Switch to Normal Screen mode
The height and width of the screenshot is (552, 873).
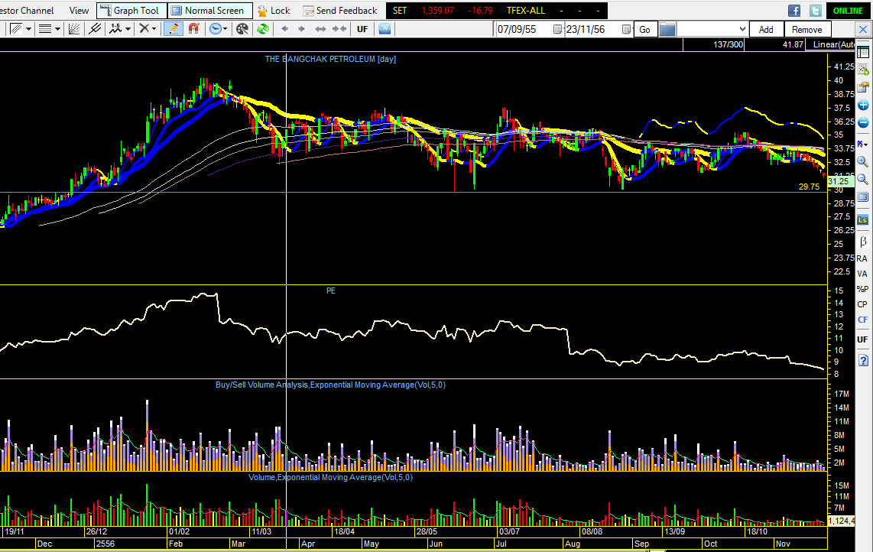210,11
